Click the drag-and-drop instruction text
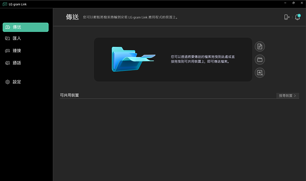The image size is (306, 181). coord(203,59)
